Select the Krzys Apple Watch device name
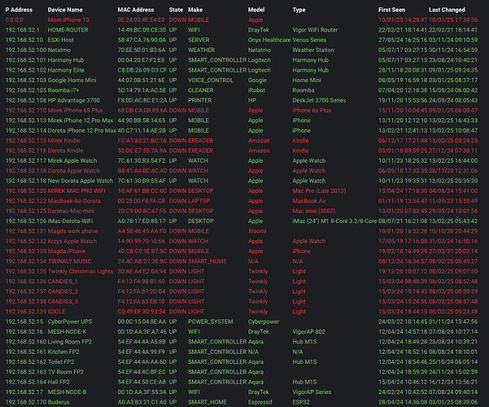The image size is (489, 407). [x=72, y=241]
